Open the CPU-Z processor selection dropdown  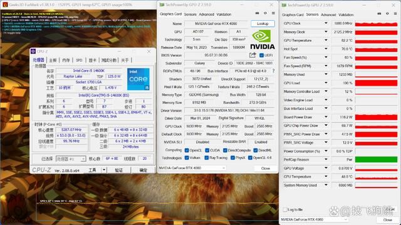(x=71, y=159)
